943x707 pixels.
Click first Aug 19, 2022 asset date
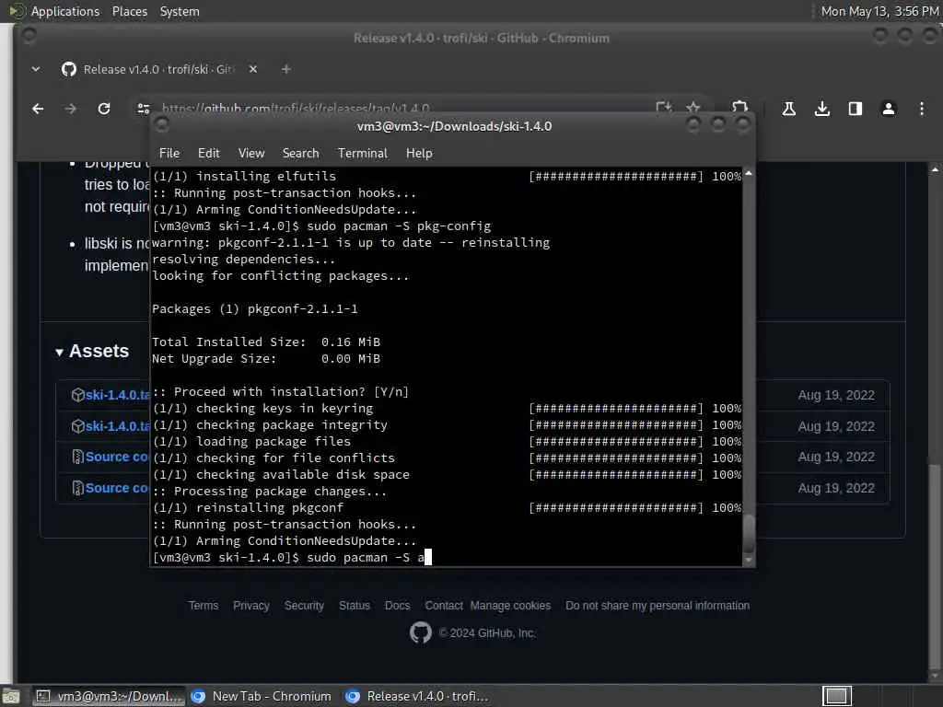tap(836, 395)
